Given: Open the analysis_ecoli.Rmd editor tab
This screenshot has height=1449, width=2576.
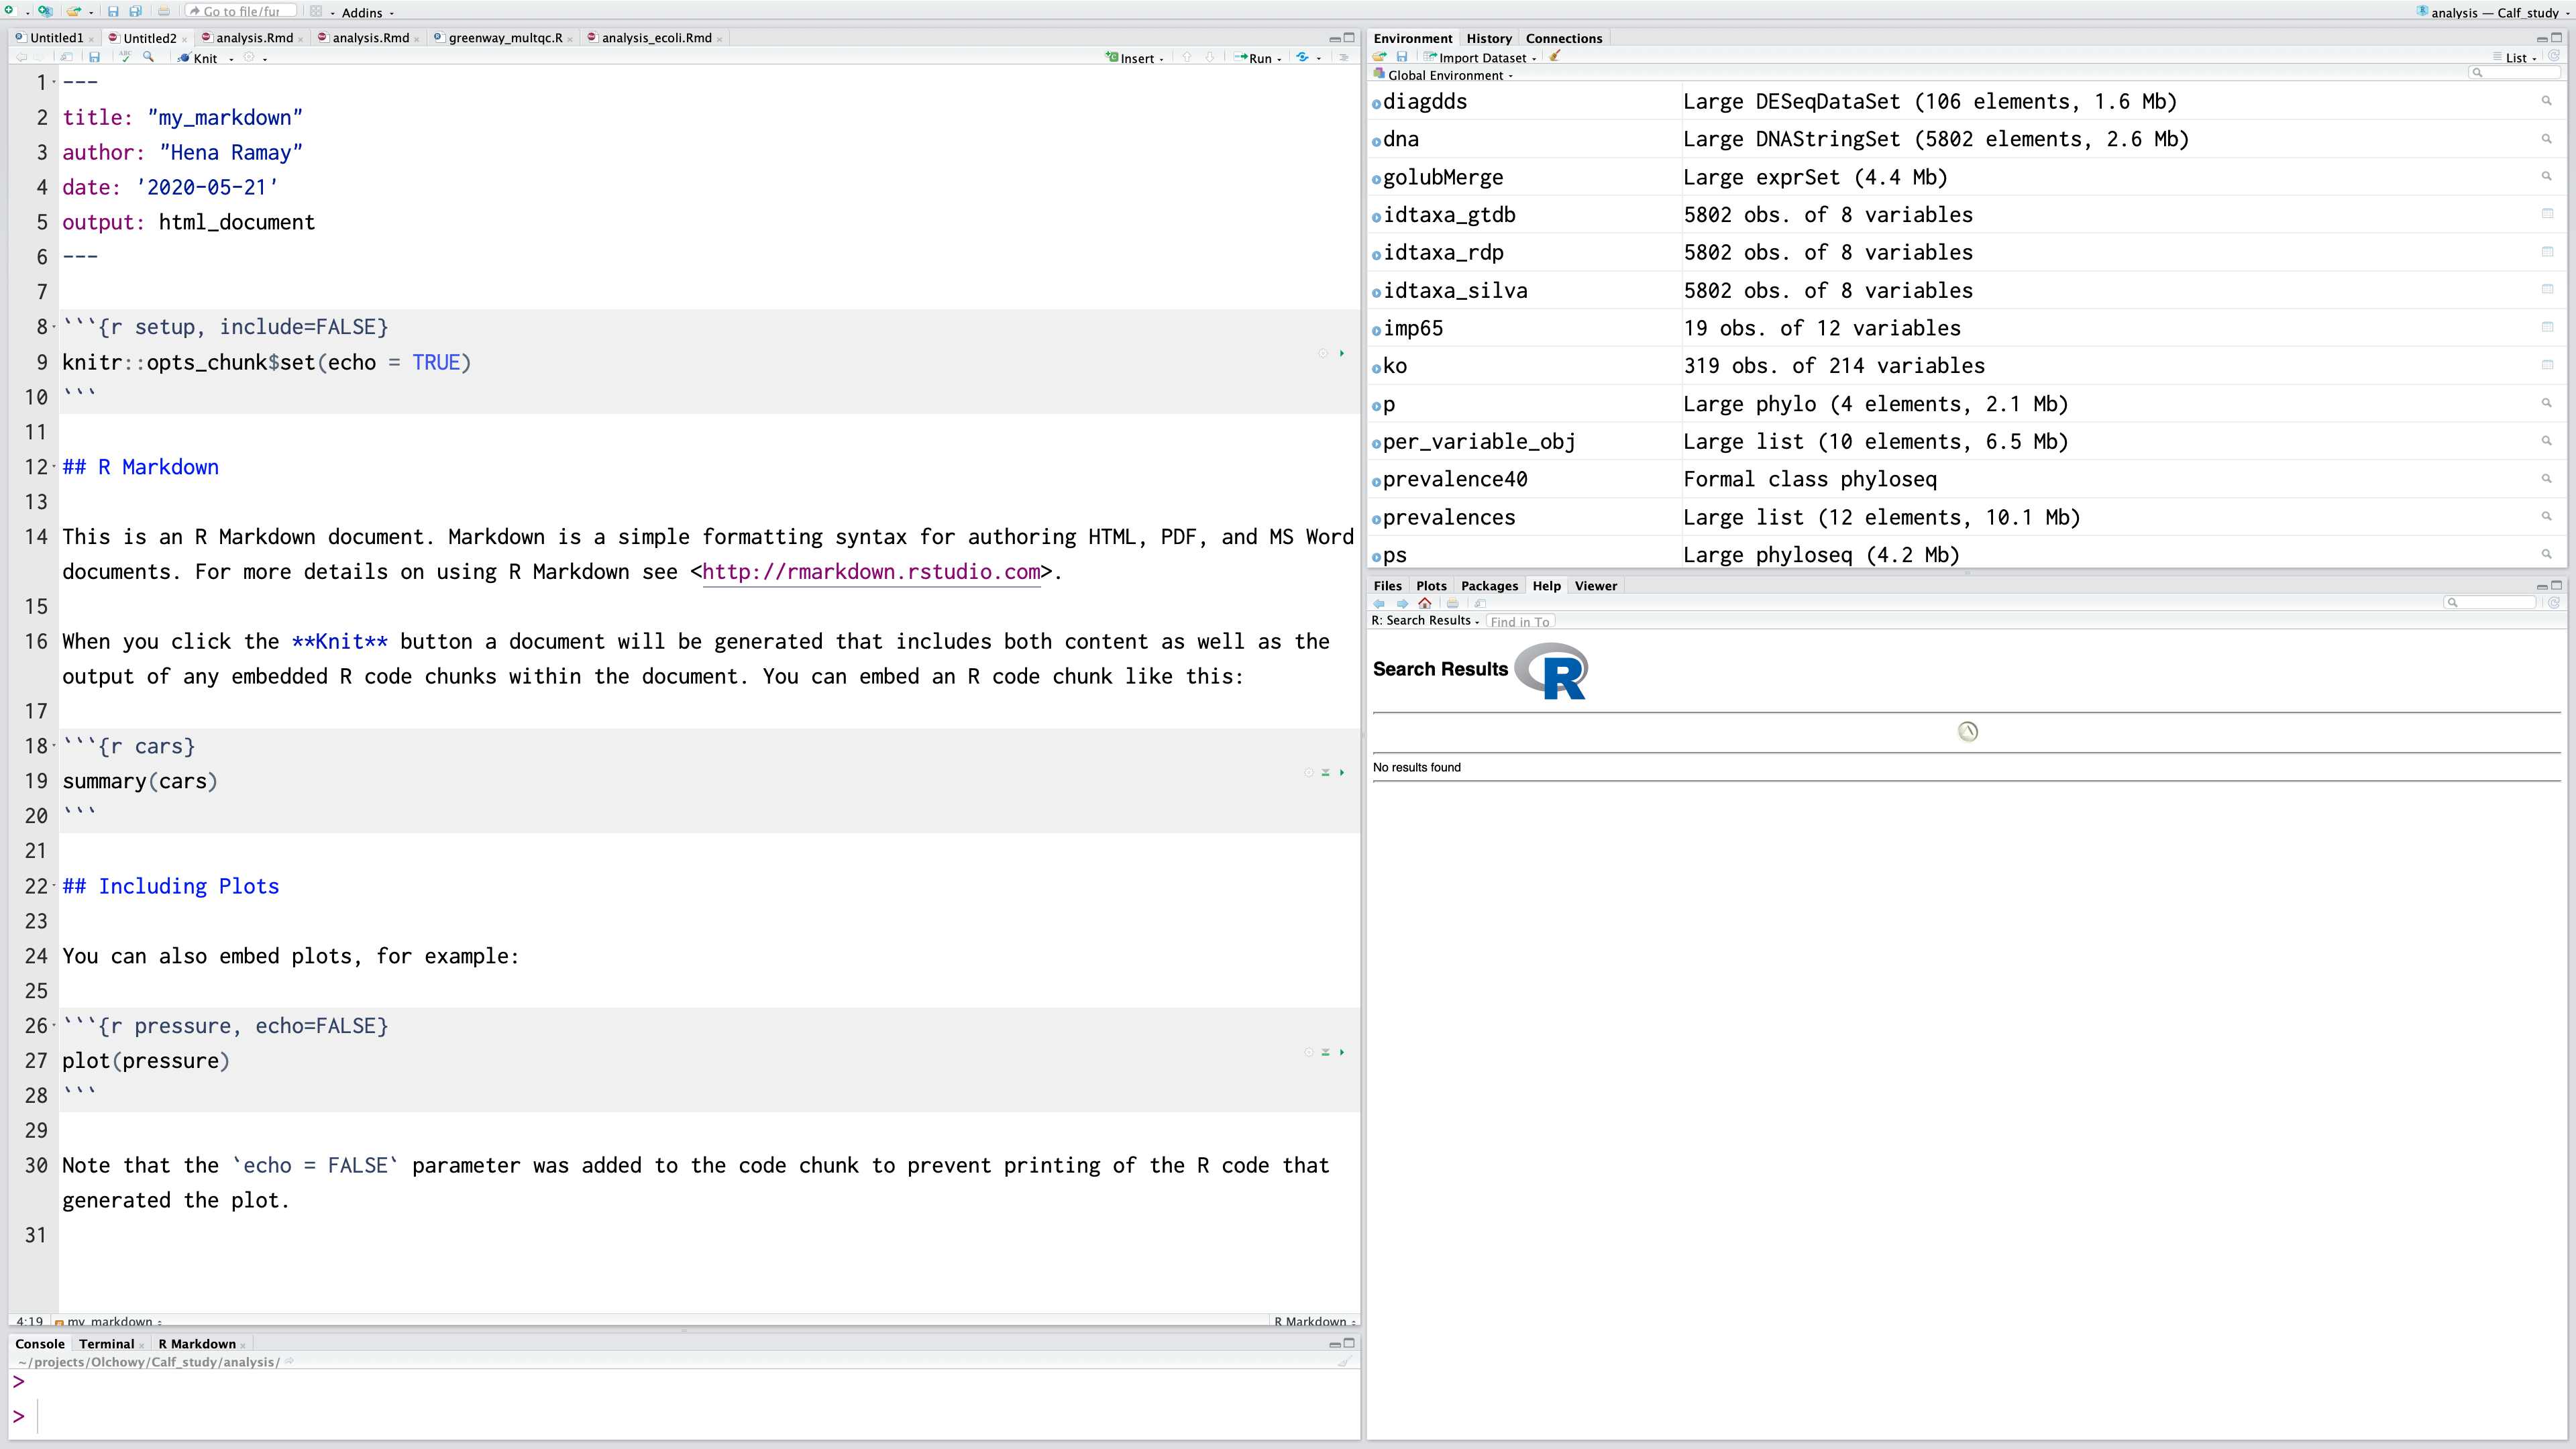Looking at the screenshot, I should point(656,38).
